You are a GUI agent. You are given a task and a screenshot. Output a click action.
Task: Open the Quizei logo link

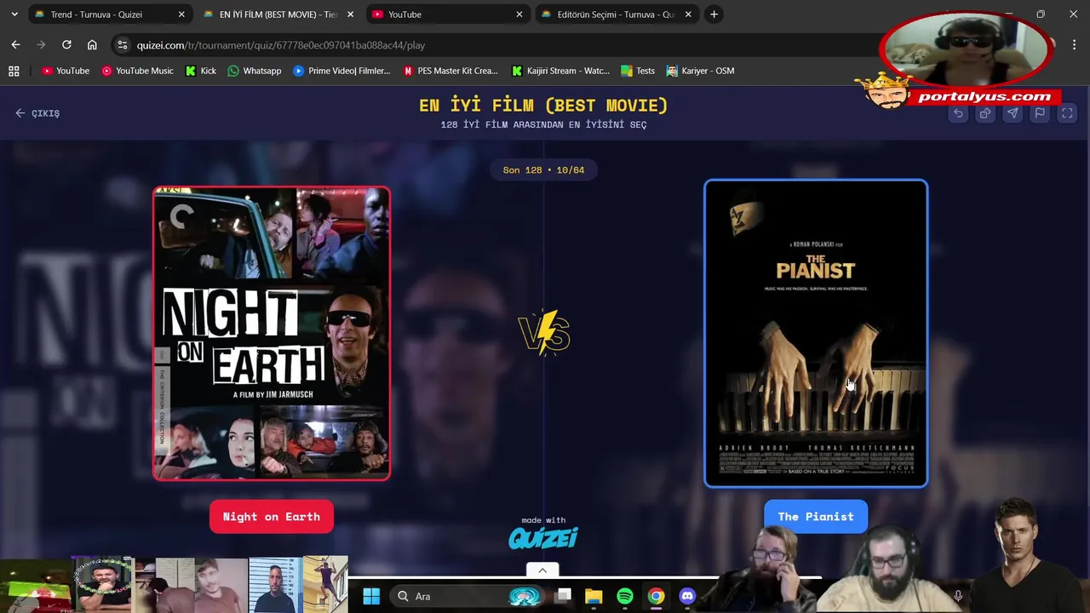(x=543, y=538)
